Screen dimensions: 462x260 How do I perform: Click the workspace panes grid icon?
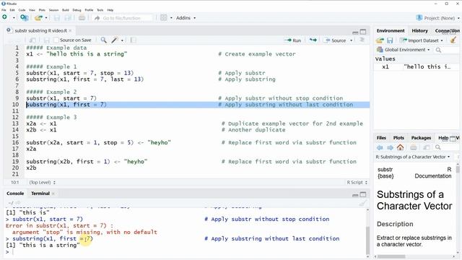pyautogui.click(x=164, y=17)
